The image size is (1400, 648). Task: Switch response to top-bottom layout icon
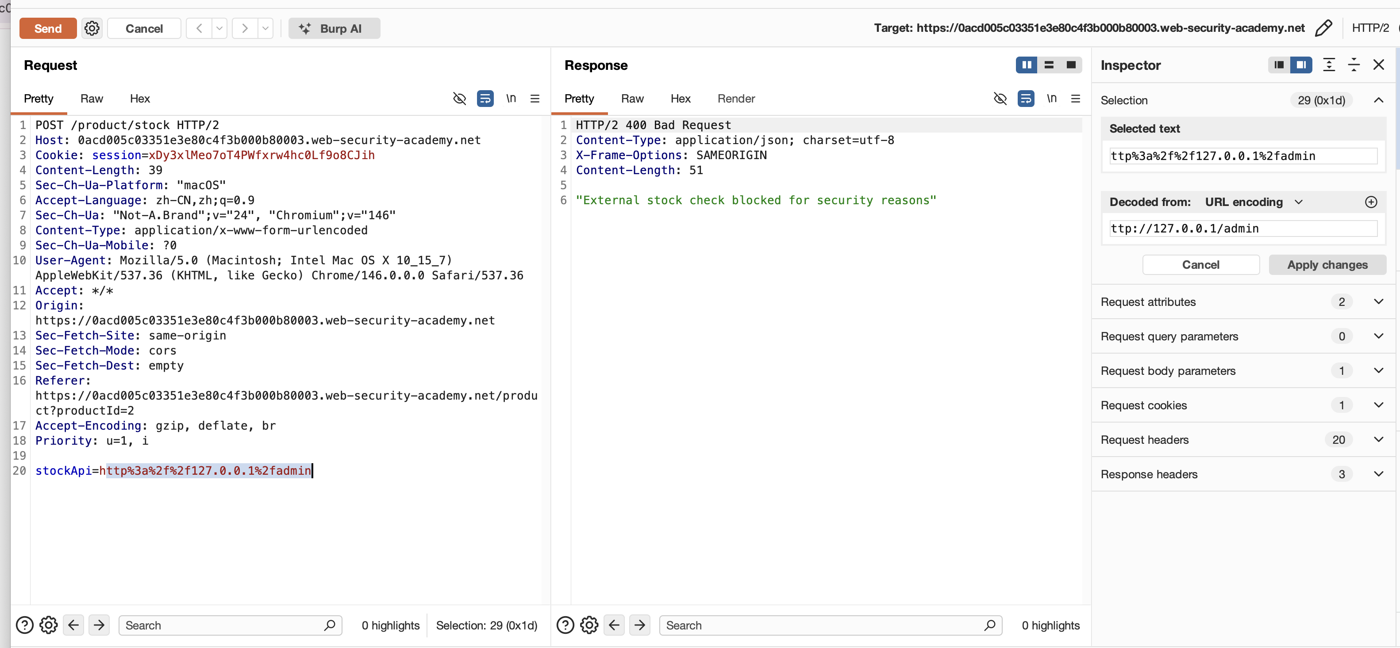point(1048,65)
